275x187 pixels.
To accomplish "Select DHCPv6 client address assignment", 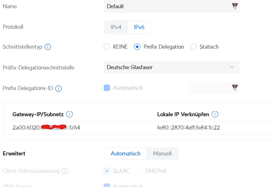I will coord(139,171).
